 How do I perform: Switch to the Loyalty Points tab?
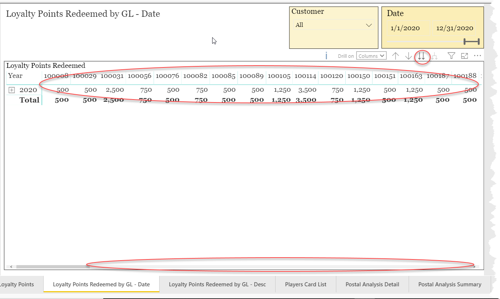pos(17,284)
